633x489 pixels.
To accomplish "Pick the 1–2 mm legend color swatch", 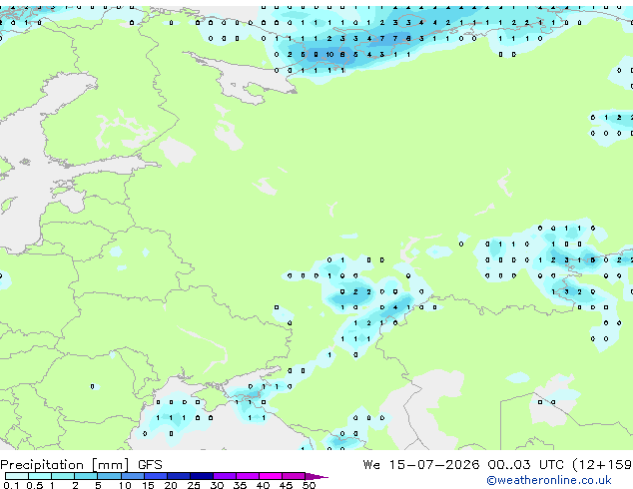I will pyautogui.click(x=63, y=476).
